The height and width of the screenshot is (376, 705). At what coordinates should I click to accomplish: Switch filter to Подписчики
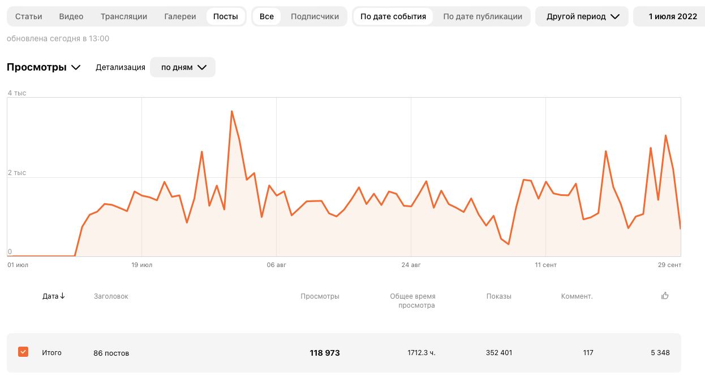click(315, 16)
